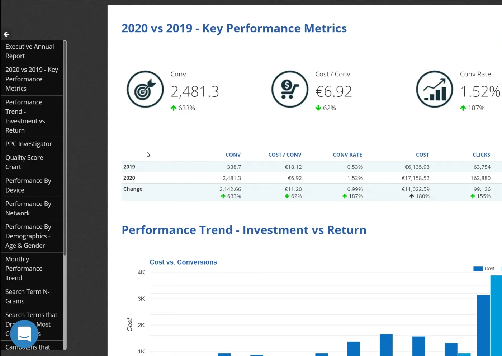The width and height of the screenshot is (502, 356).
Task: Click the 4K label on the Cost axis
Action: pos(141,272)
